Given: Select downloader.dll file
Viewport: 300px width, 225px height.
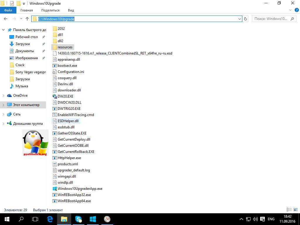Looking at the screenshot, I should [67, 90].
